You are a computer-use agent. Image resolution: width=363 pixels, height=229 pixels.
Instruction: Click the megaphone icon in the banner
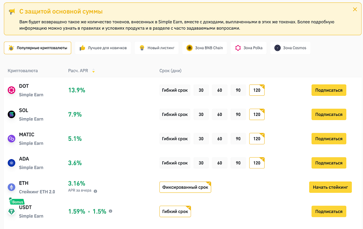point(12,11)
